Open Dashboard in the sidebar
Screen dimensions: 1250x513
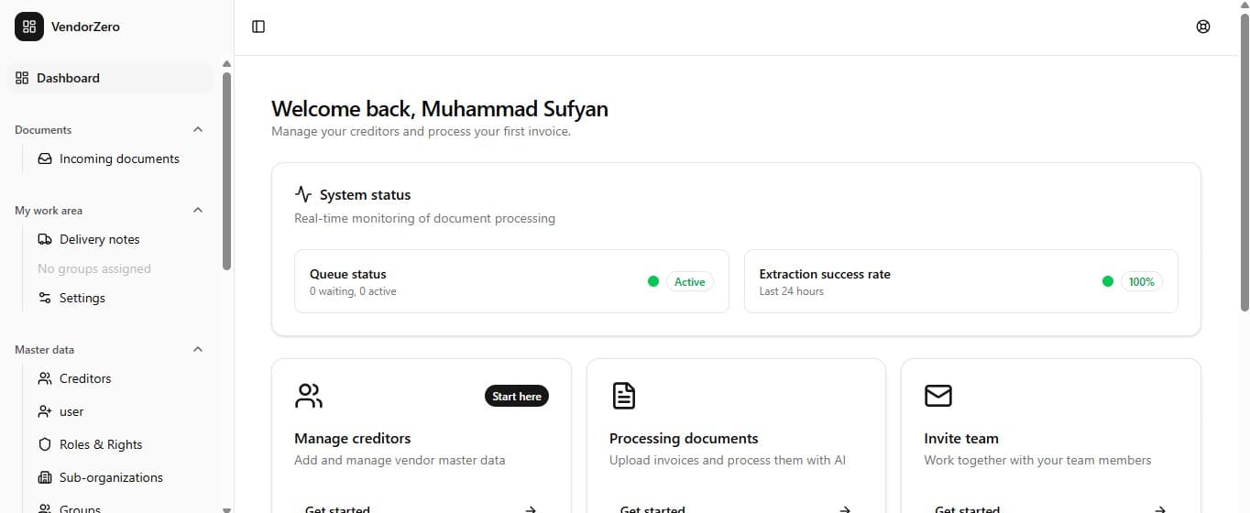coord(69,78)
